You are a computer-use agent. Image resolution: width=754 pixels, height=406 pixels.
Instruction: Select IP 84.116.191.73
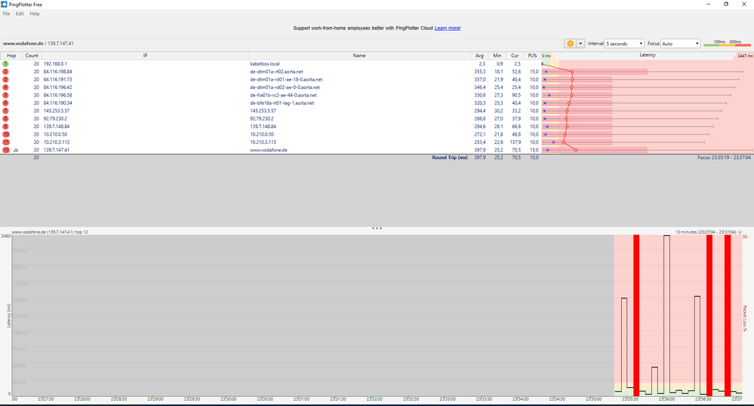[x=57, y=80]
